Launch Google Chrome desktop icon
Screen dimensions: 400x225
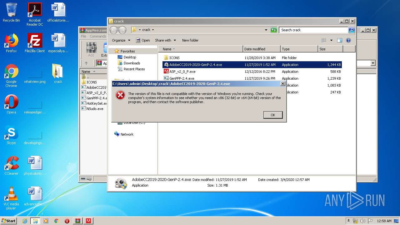click(x=11, y=75)
